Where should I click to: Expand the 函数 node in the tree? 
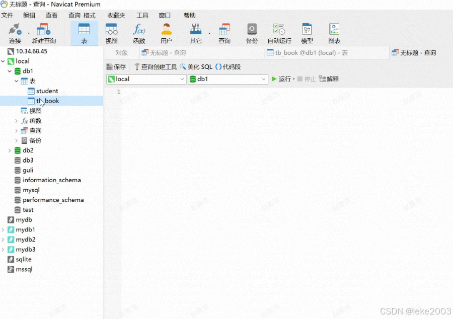click(x=17, y=121)
